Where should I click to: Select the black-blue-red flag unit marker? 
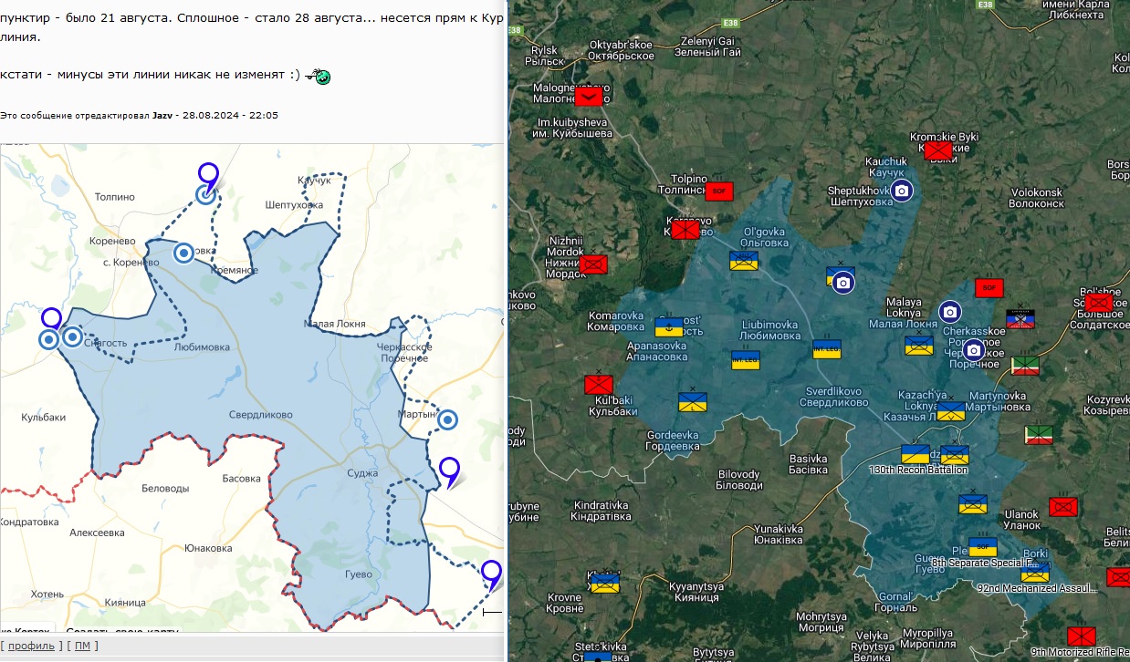pos(1020,318)
